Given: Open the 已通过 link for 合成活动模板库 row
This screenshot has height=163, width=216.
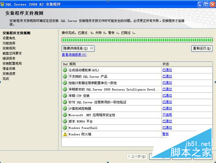Looking at the screenshot, I should (x=167, y=70).
